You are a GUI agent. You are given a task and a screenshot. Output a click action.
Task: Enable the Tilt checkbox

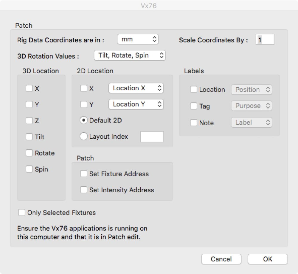[29, 137]
